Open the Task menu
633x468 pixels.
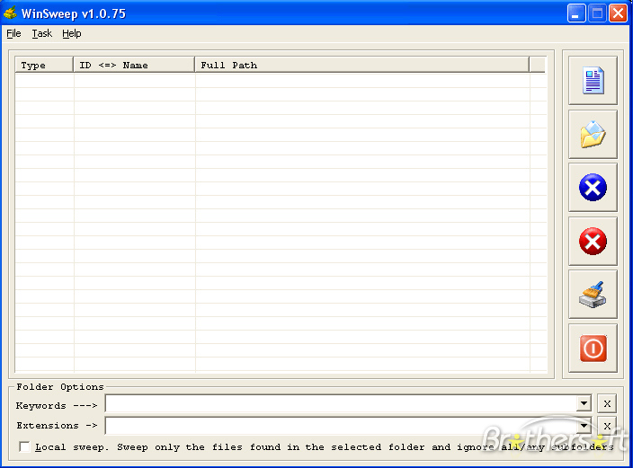42,33
